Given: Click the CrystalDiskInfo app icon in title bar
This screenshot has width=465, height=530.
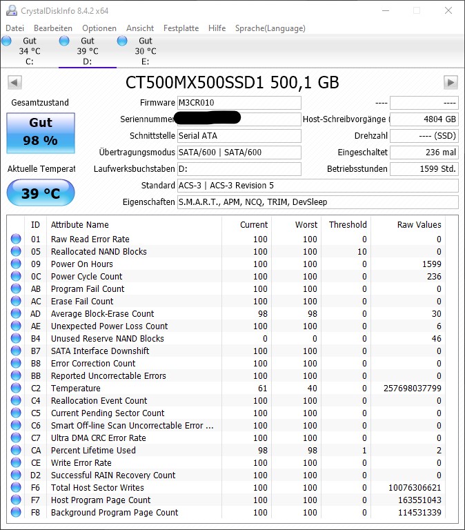Looking at the screenshot, I should 12,10.
